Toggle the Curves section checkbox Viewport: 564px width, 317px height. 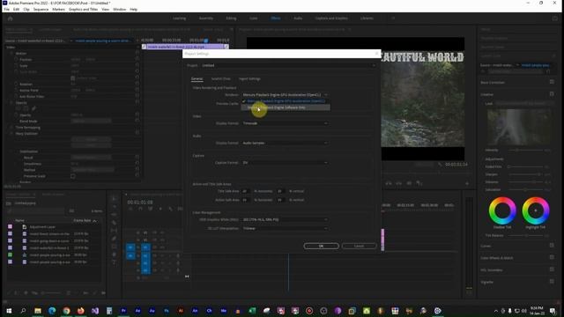(x=552, y=246)
